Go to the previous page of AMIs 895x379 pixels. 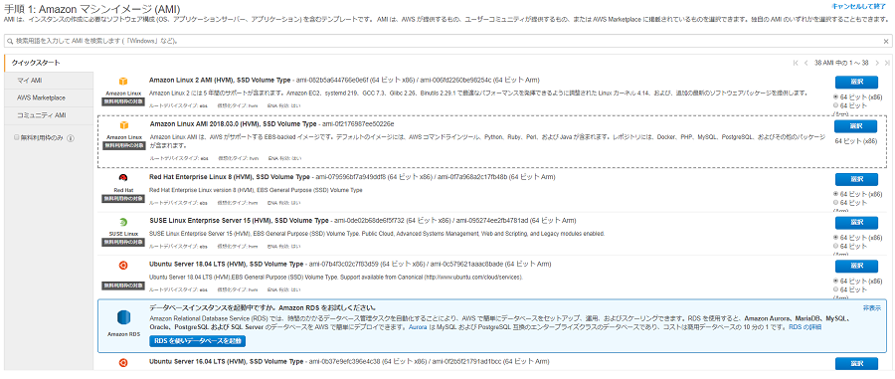point(805,63)
